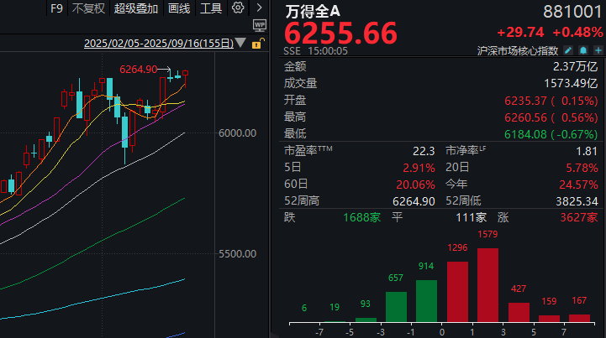Open chart settings gear icon

pyautogui.click(x=238, y=8)
